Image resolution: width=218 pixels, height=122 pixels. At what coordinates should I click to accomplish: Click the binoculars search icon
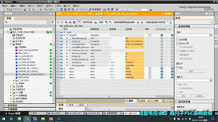[x=150, y=10]
